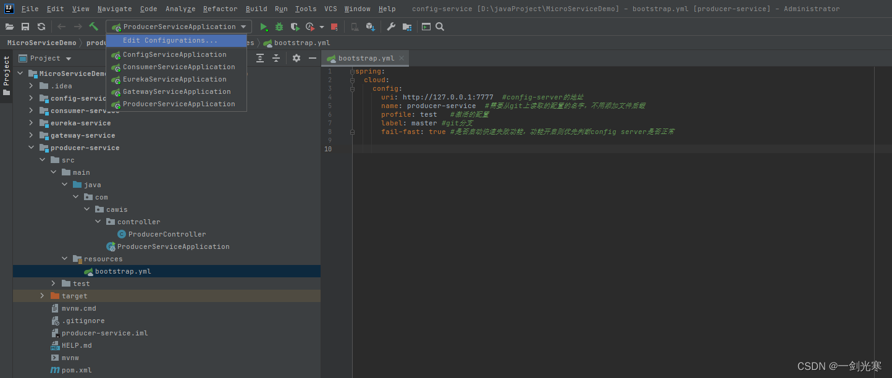892x378 pixels.
Task: Collapse the MicroServiceDemo root node
Action: point(20,73)
